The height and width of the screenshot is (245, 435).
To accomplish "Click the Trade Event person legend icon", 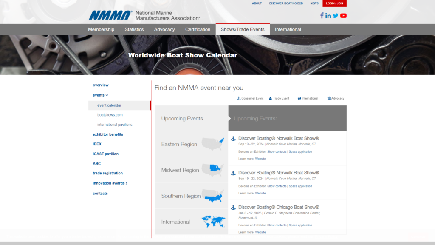I will coord(271,98).
